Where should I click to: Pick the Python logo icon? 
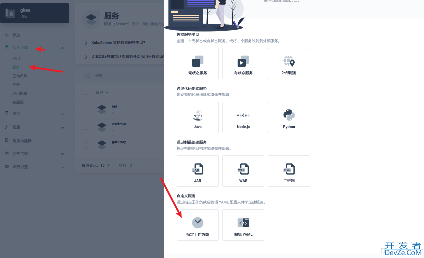tap(289, 115)
